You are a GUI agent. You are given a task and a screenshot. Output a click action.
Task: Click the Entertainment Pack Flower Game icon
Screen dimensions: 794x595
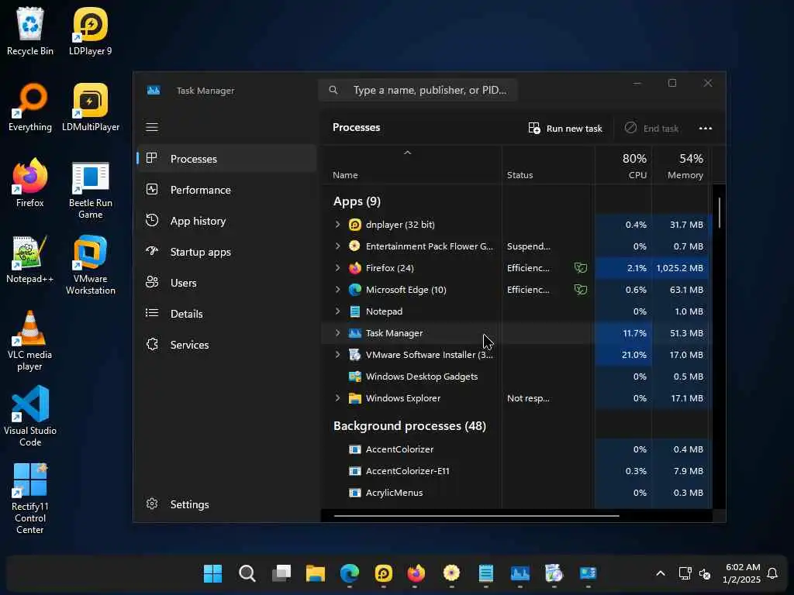[x=355, y=246]
